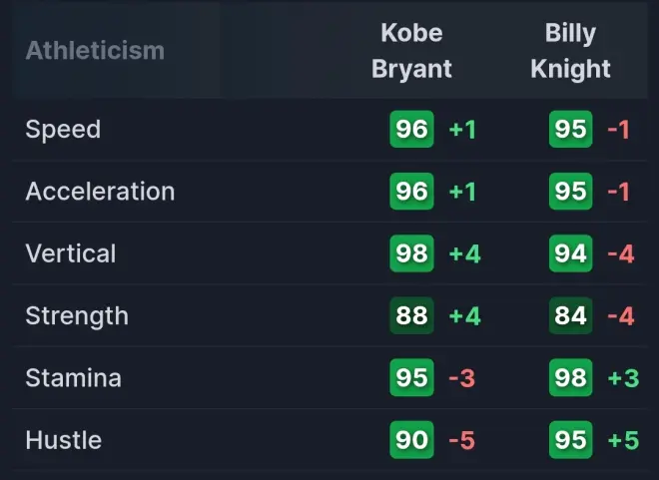Click Kobe Bryant's 96 Acceleration rating badge

click(411, 192)
